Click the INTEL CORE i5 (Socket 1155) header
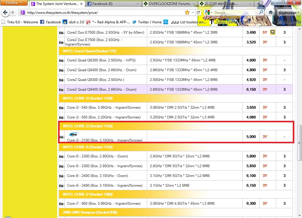The width and height of the screenshot is (302, 218). pos(176,147)
